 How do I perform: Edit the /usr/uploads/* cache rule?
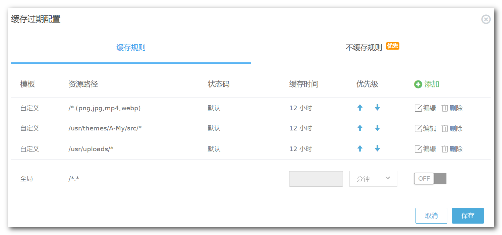(x=425, y=149)
